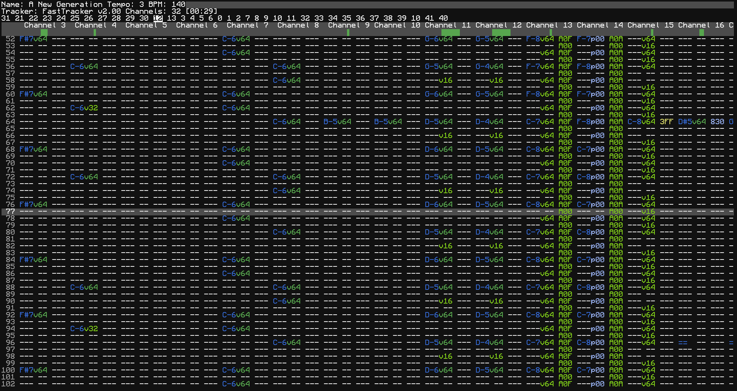The width and height of the screenshot is (737, 391).
Task: Click the green VU meter under Channel 16
Action: pyautogui.click(x=702, y=33)
